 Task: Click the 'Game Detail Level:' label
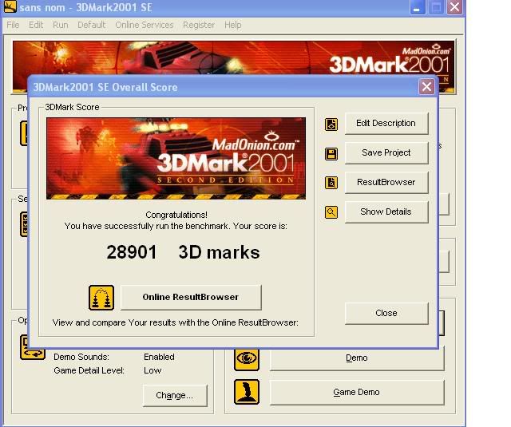click(x=89, y=370)
